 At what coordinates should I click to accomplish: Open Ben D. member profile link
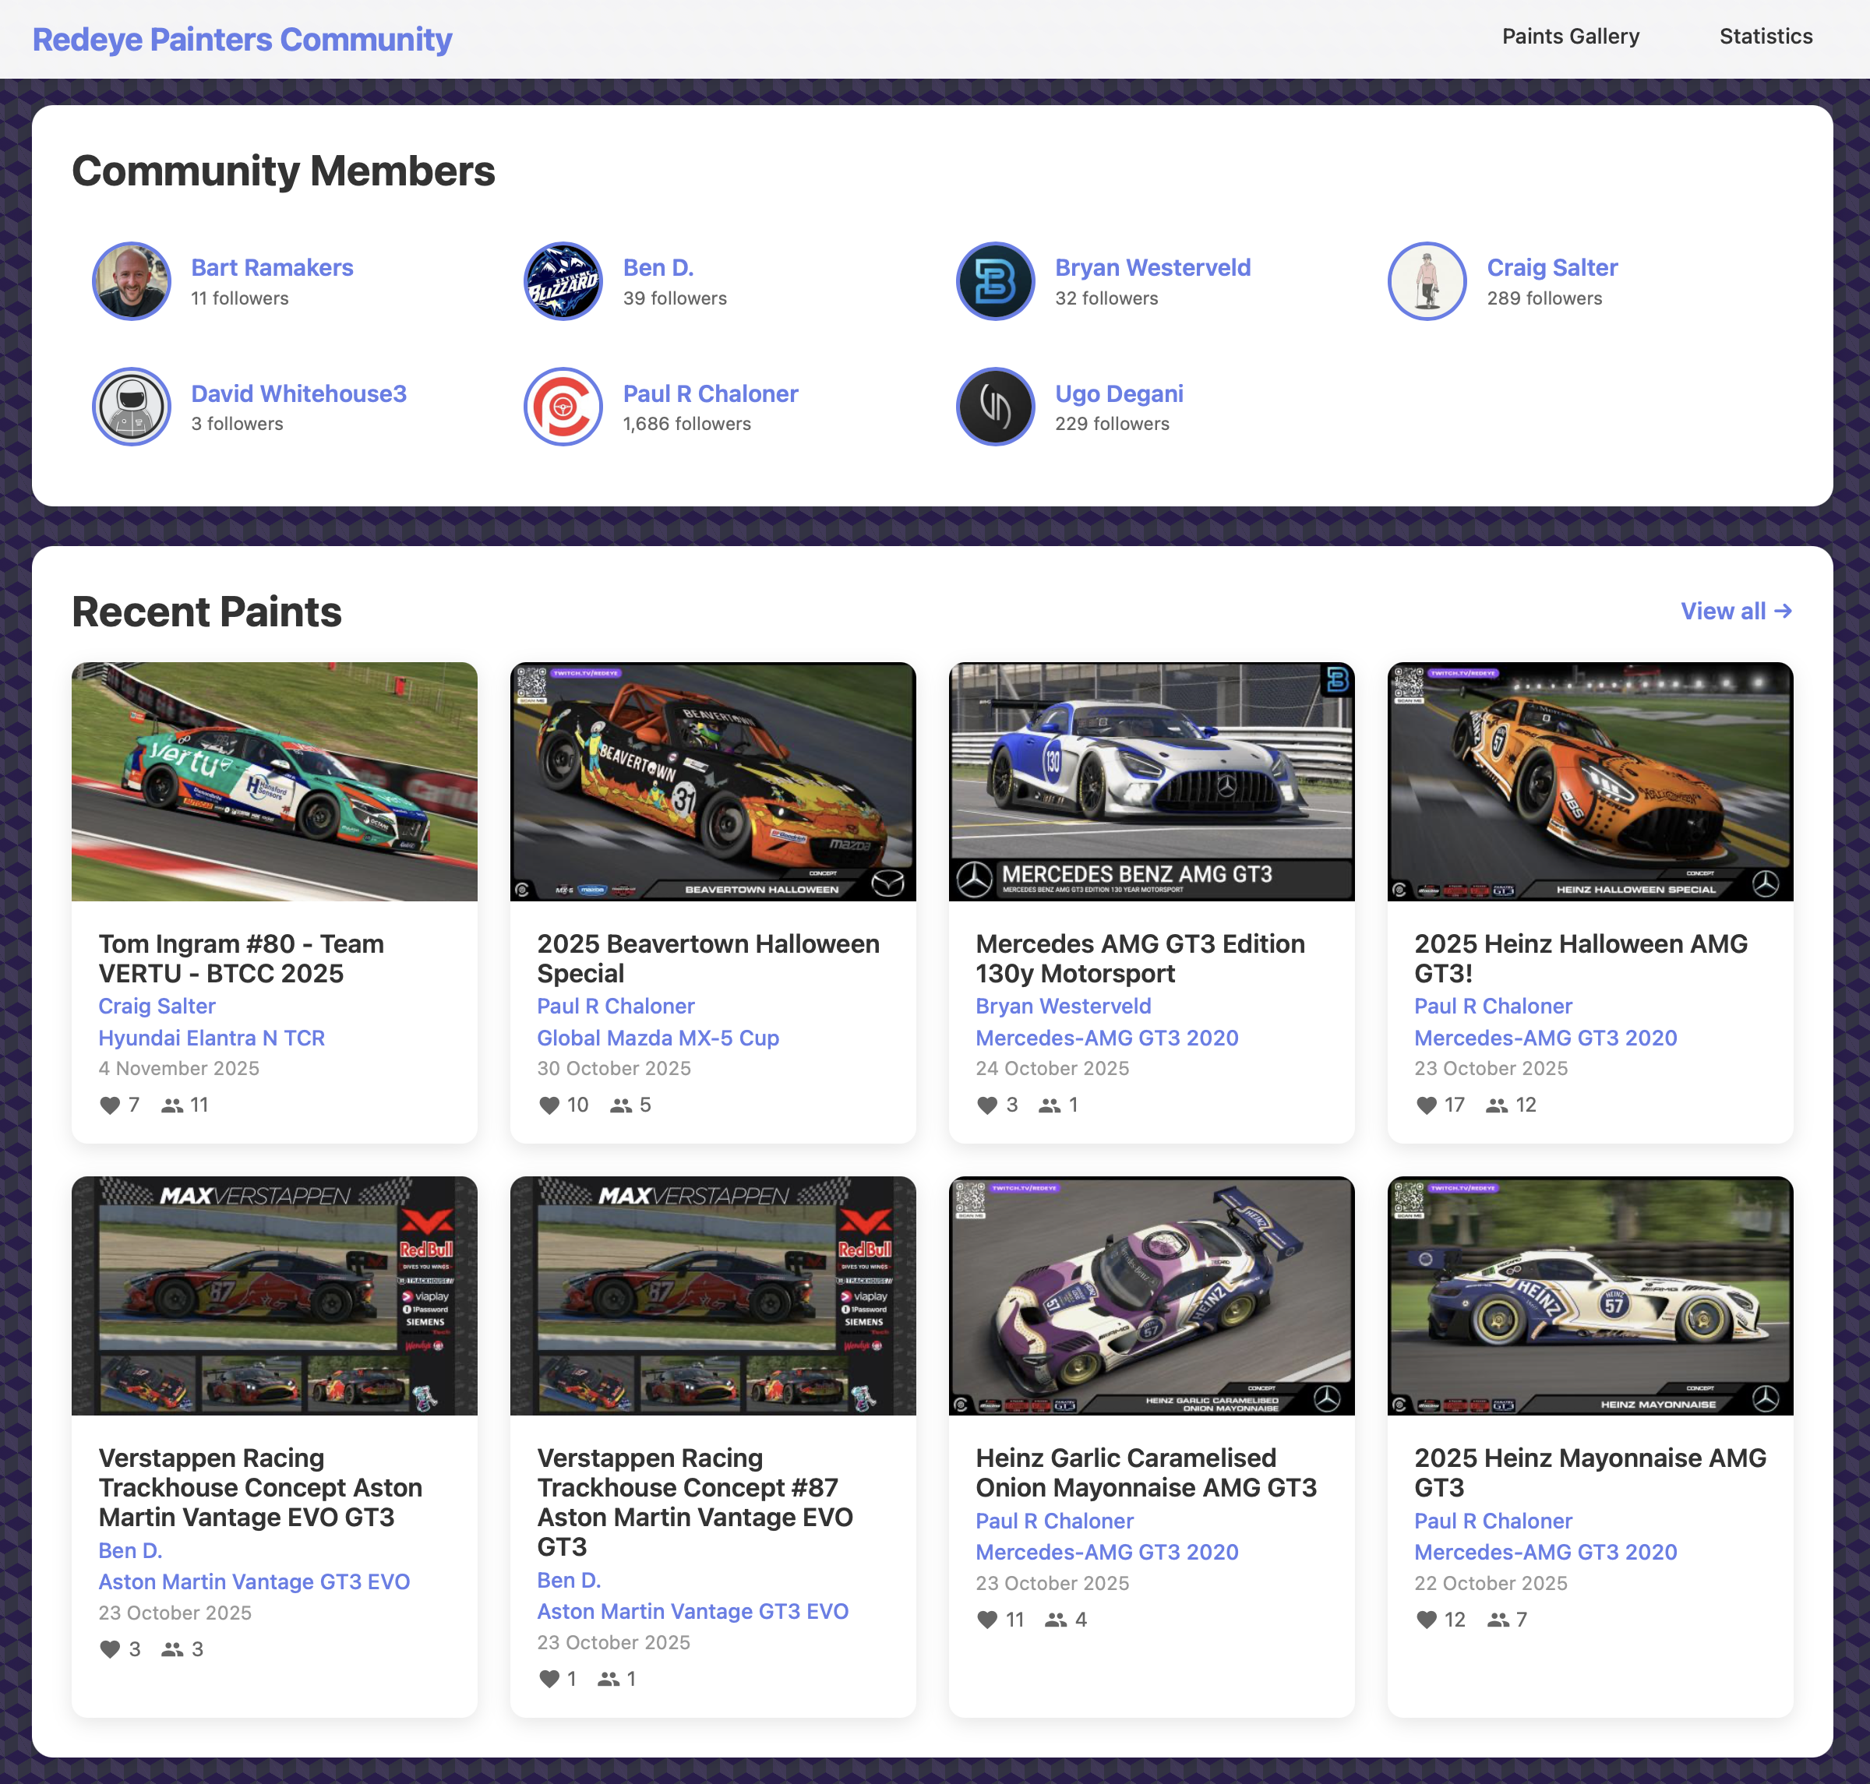coord(658,267)
